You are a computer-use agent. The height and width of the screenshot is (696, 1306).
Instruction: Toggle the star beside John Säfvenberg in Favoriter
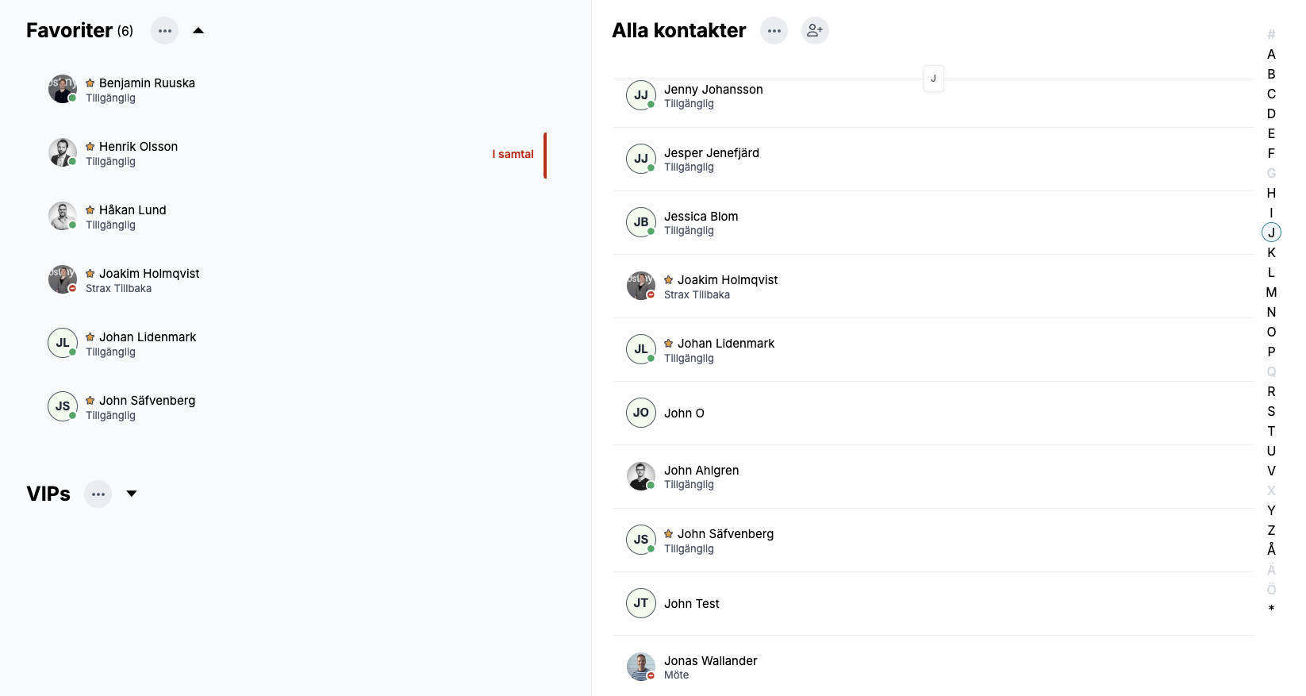tap(90, 401)
